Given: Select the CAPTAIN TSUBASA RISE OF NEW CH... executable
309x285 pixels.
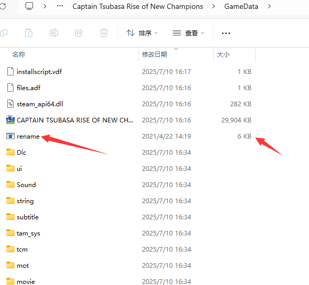Looking at the screenshot, I should 75,120.
